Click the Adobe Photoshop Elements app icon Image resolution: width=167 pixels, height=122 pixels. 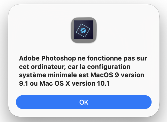83,30
